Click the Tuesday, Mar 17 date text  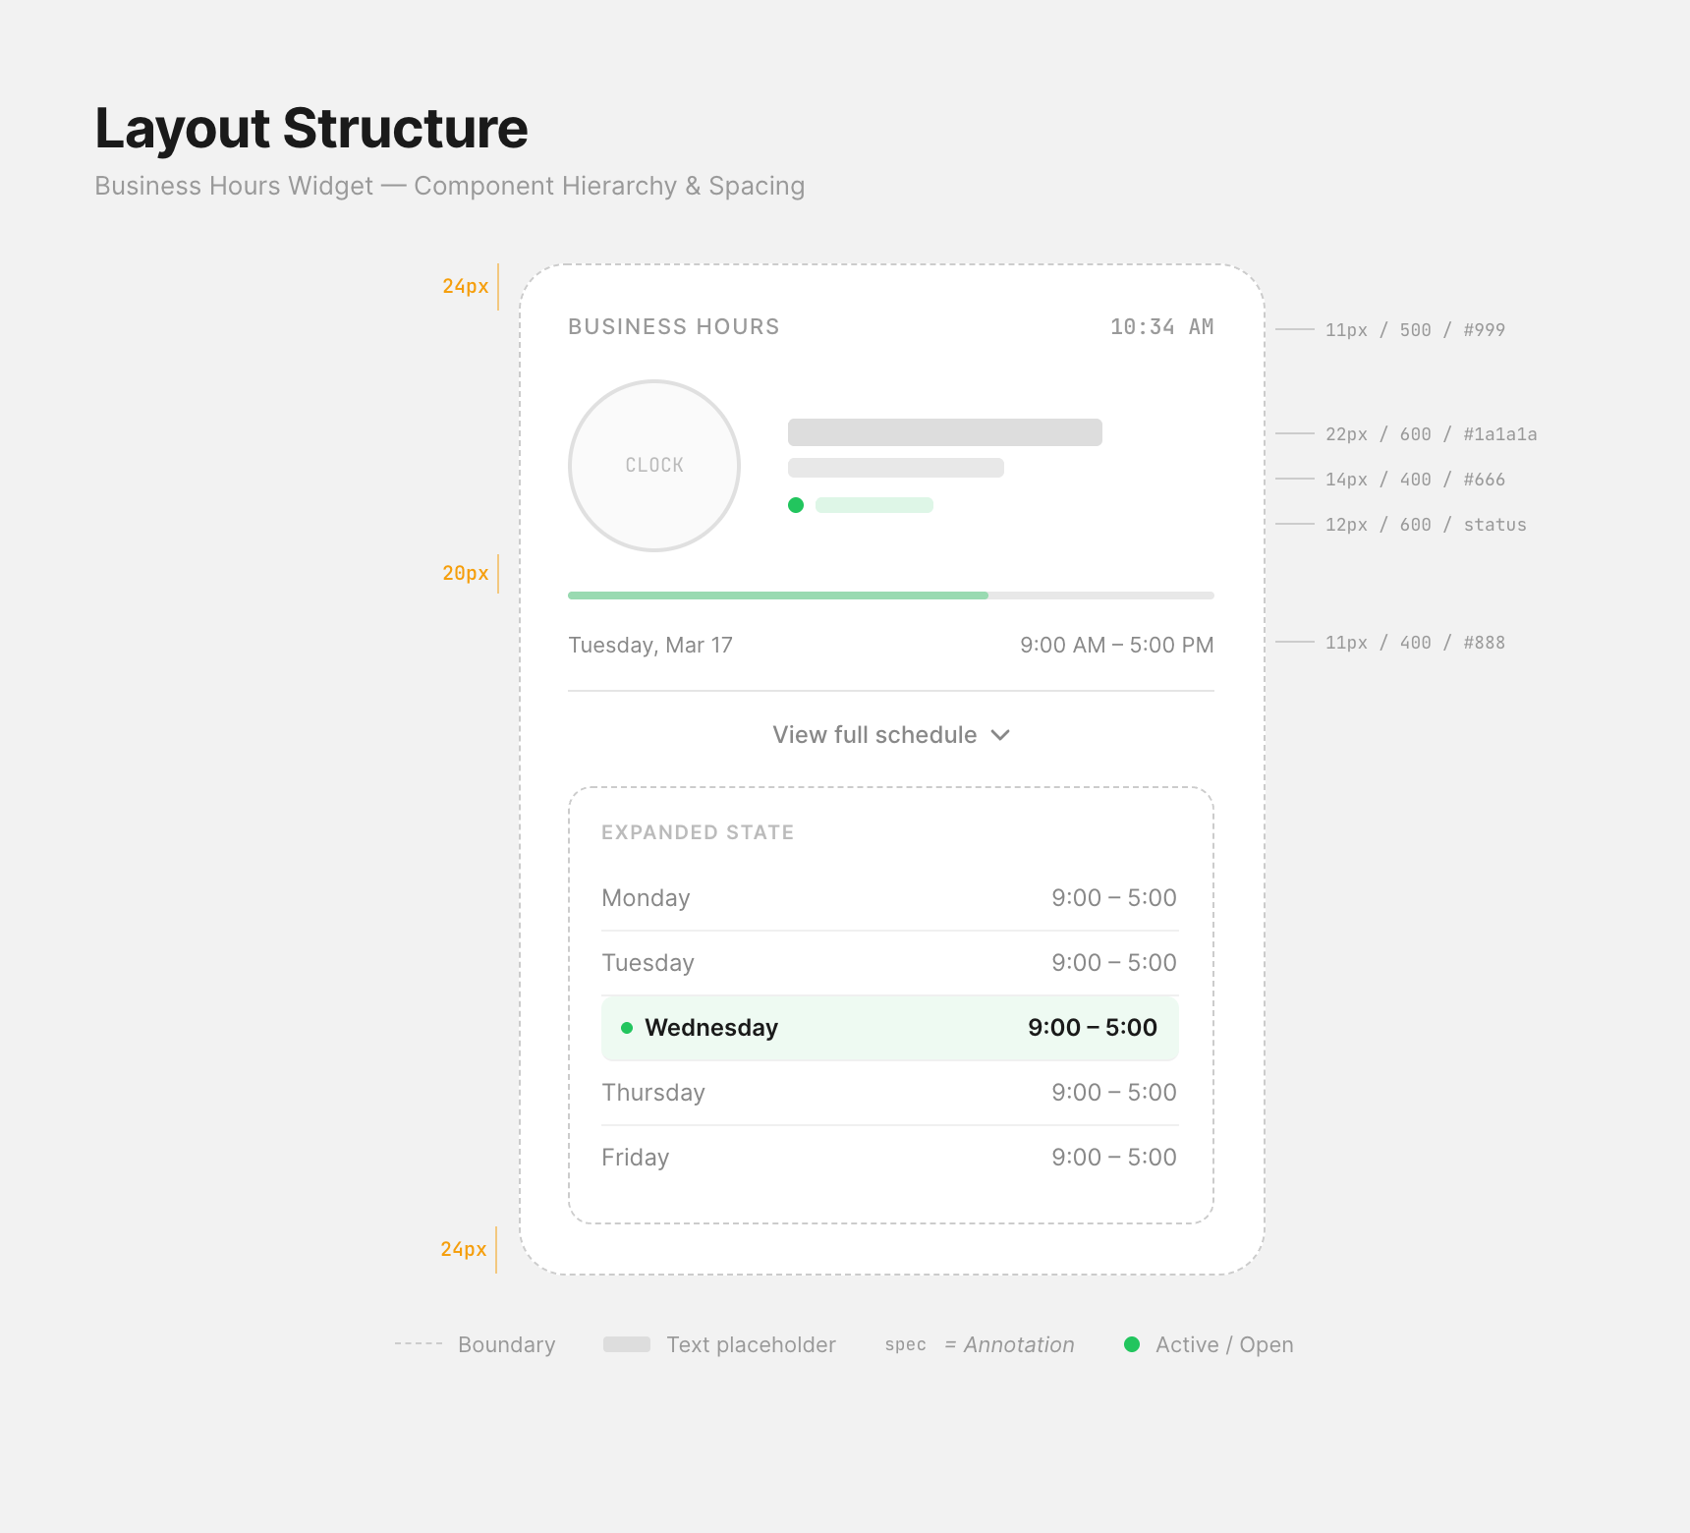tap(649, 645)
